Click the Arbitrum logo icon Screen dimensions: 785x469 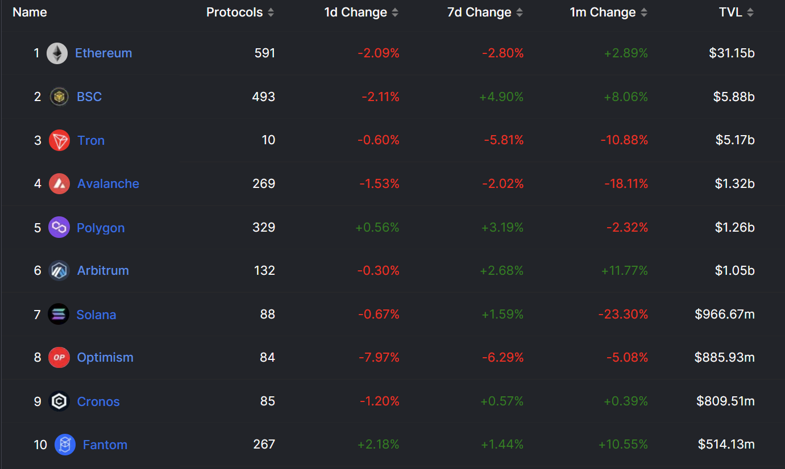pyautogui.click(x=59, y=271)
